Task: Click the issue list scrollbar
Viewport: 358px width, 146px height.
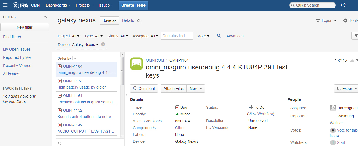Action: [x=122, y=71]
